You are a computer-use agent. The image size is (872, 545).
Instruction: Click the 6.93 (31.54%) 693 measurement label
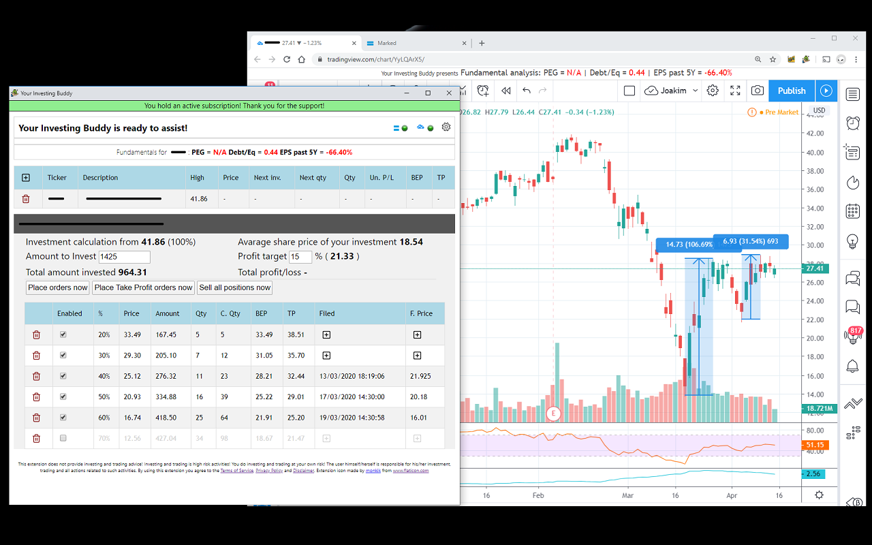(751, 241)
